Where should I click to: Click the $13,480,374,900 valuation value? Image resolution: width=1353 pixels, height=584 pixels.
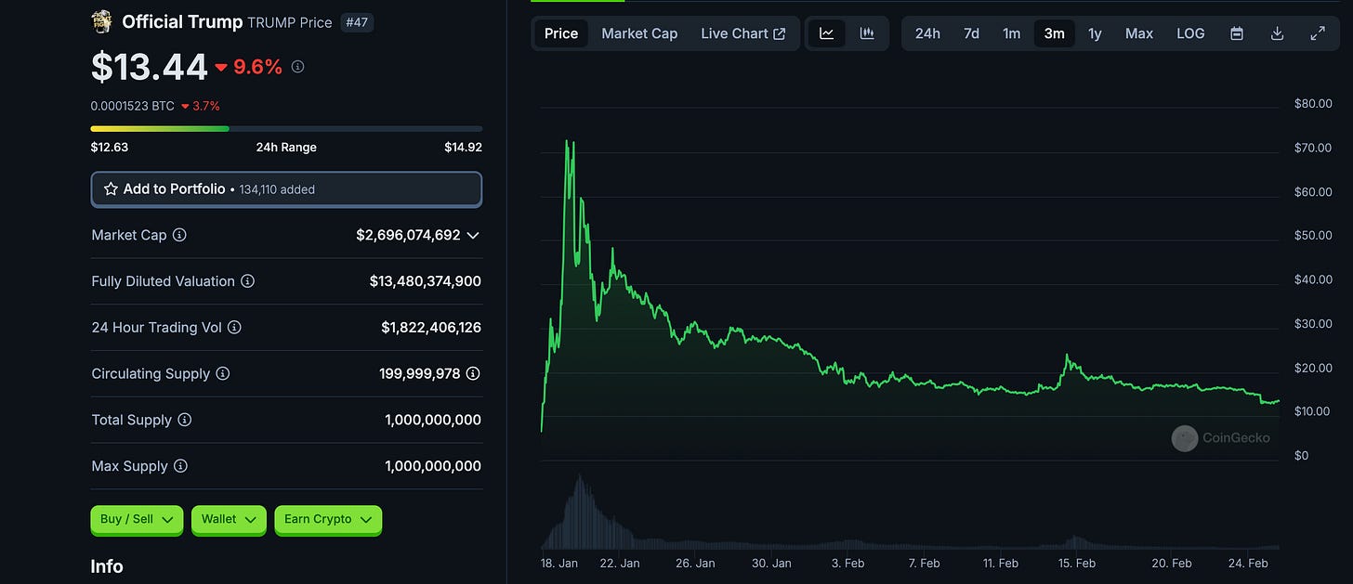click(426, 281)
